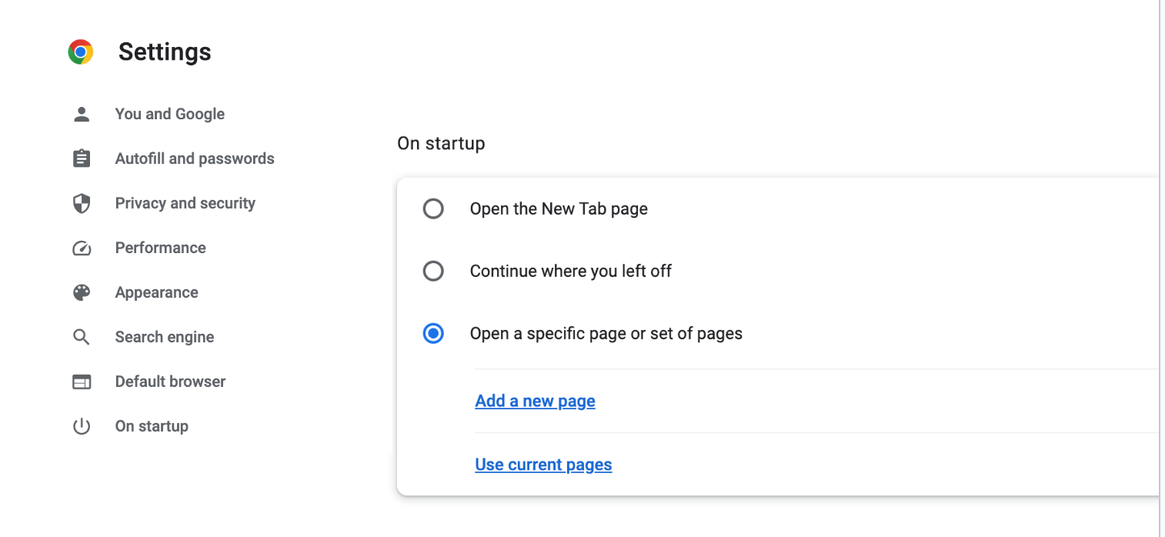
Task: Click the Privacy and security shield icon
Action: (x=82, y=203)
